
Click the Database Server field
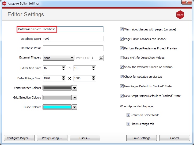click(73, 29)
